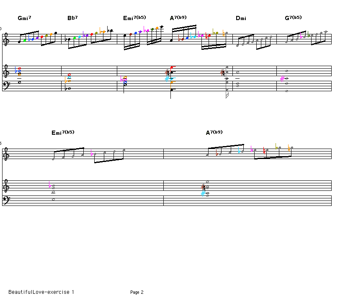The height and width of the screenshot is (298, 348).
Task: Select the rest in the Dmi measure
Action: pos(237,78)
